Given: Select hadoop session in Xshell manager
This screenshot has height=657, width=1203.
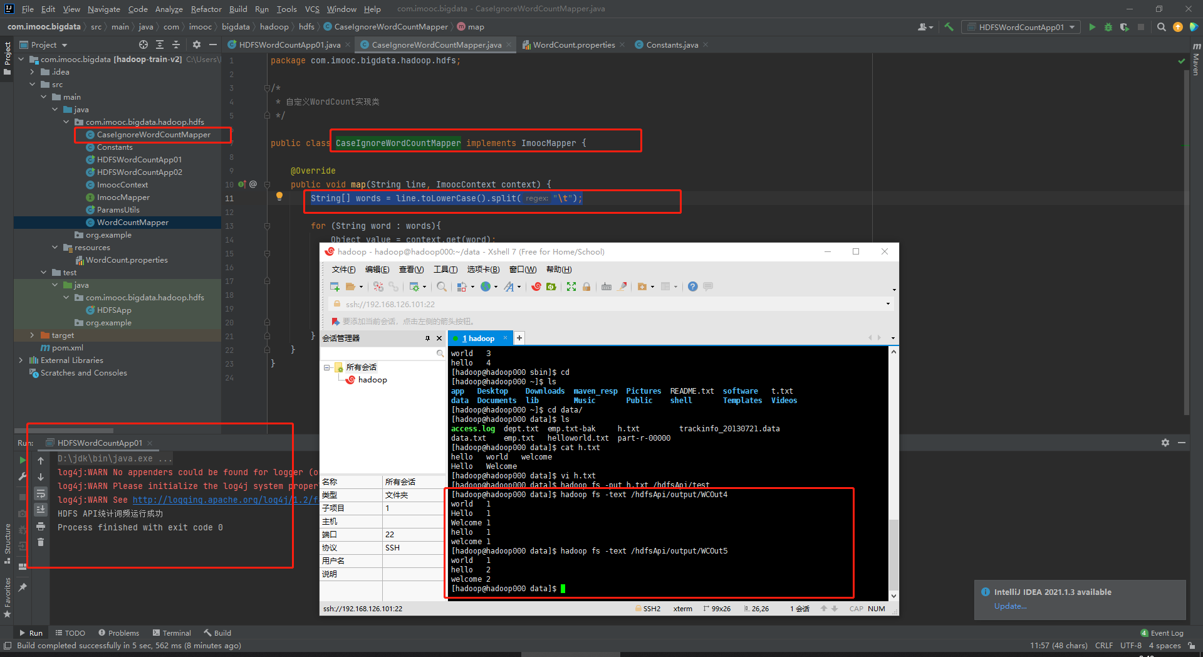Looking at the screenshot, I should [x=367, y=380].
